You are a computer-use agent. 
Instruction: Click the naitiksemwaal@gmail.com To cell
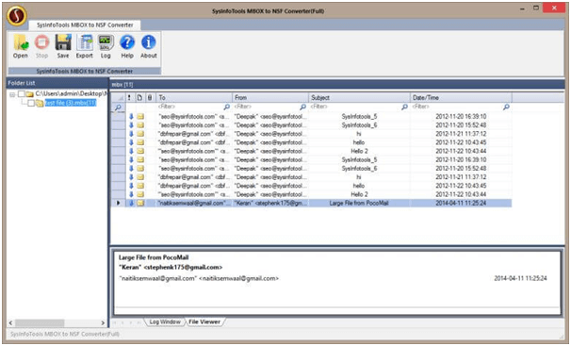pos(194,203)
